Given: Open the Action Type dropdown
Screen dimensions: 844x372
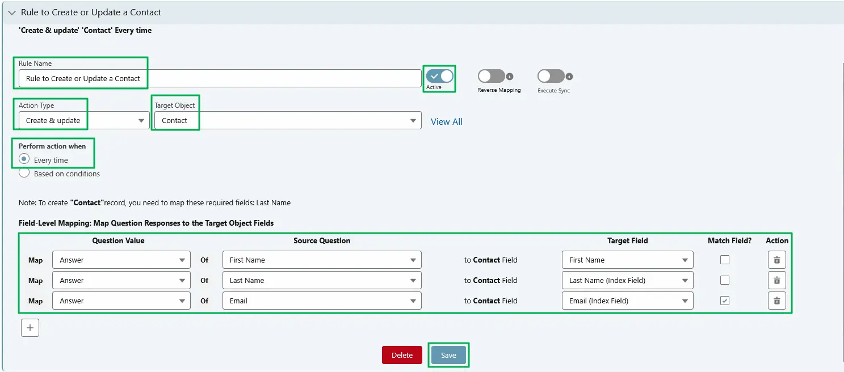Looking at the screenshot, I should click(x=141, y=120).
